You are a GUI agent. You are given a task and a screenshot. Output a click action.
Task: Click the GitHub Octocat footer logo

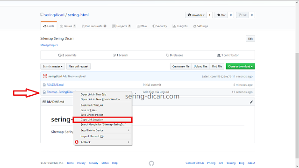coord(151,163)
